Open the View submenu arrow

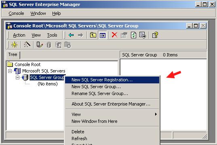pyautogui.click(x=156, y=114)
